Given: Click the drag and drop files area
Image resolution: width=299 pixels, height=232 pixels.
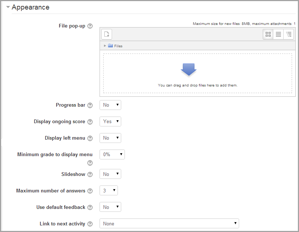Looking at the screenshot, I should pos(198,73).
